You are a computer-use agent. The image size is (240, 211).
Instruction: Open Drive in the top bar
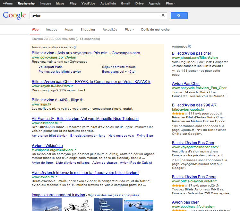140,3
